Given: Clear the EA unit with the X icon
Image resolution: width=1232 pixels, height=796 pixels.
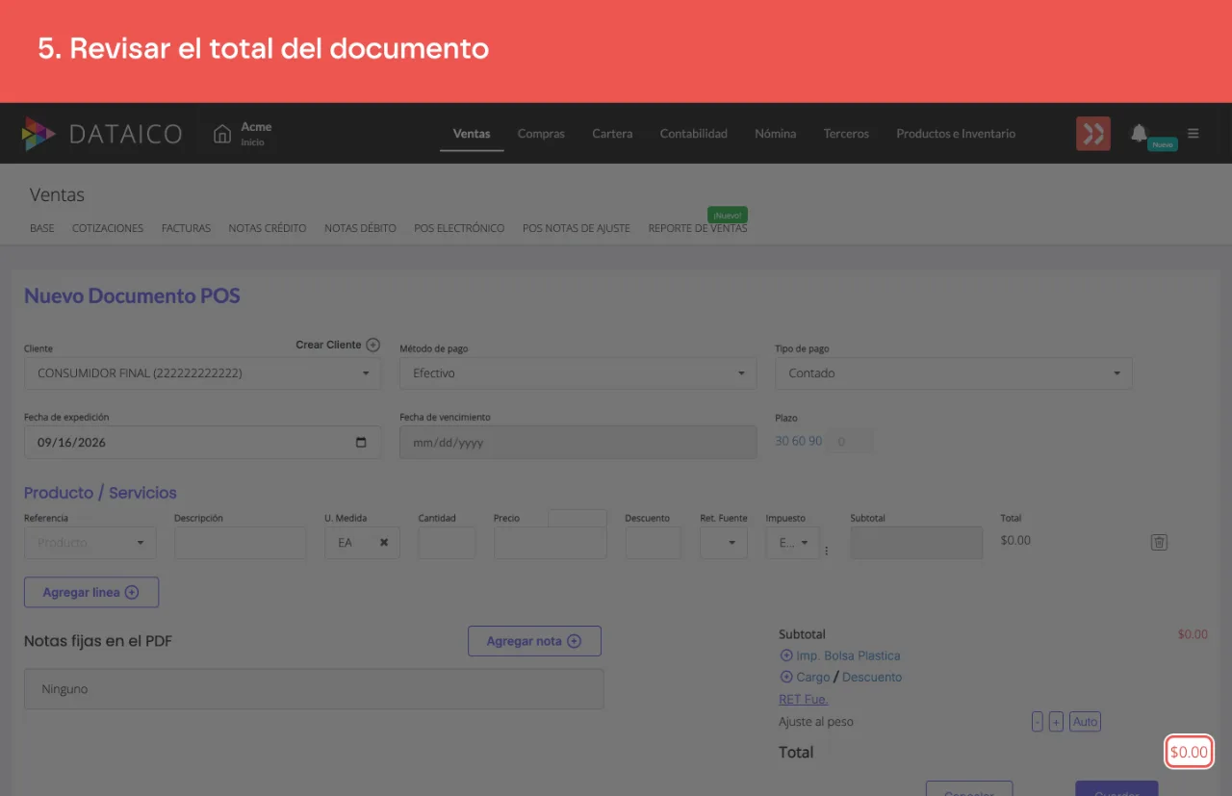Looking at the screenshot, I should pyautogui.click(x=384, y=543).
